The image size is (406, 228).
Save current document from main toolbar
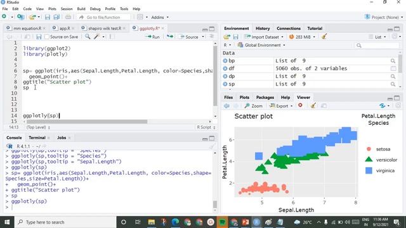click(48, 17)
